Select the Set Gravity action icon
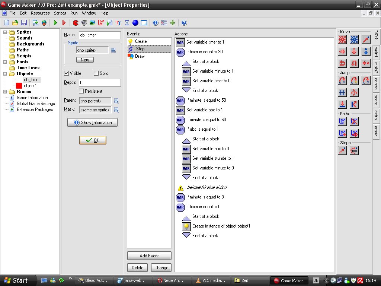 point(366,51)
